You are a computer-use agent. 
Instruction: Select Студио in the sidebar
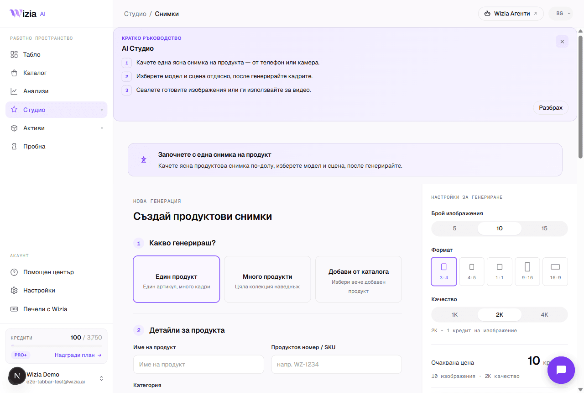click(56, 110)
